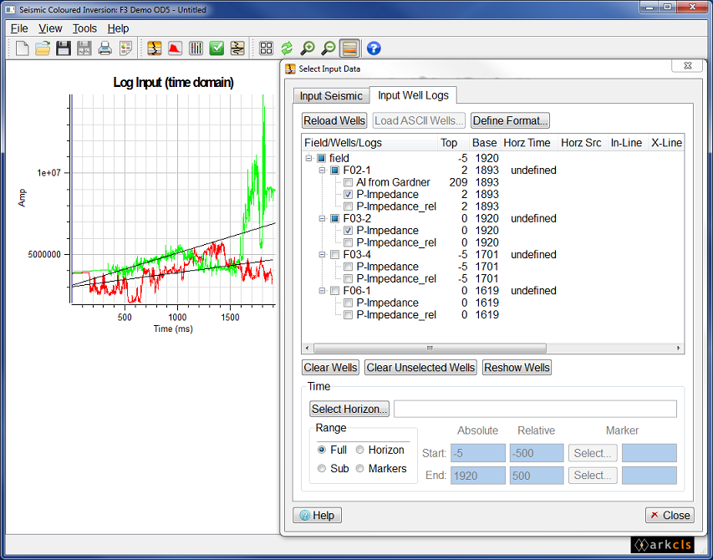Collapse the F02-1 well node
713x560 pixels.
pos(322,171)
